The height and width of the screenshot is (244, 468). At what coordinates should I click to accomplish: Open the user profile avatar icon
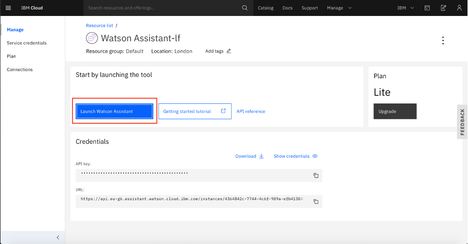point(459,8)
